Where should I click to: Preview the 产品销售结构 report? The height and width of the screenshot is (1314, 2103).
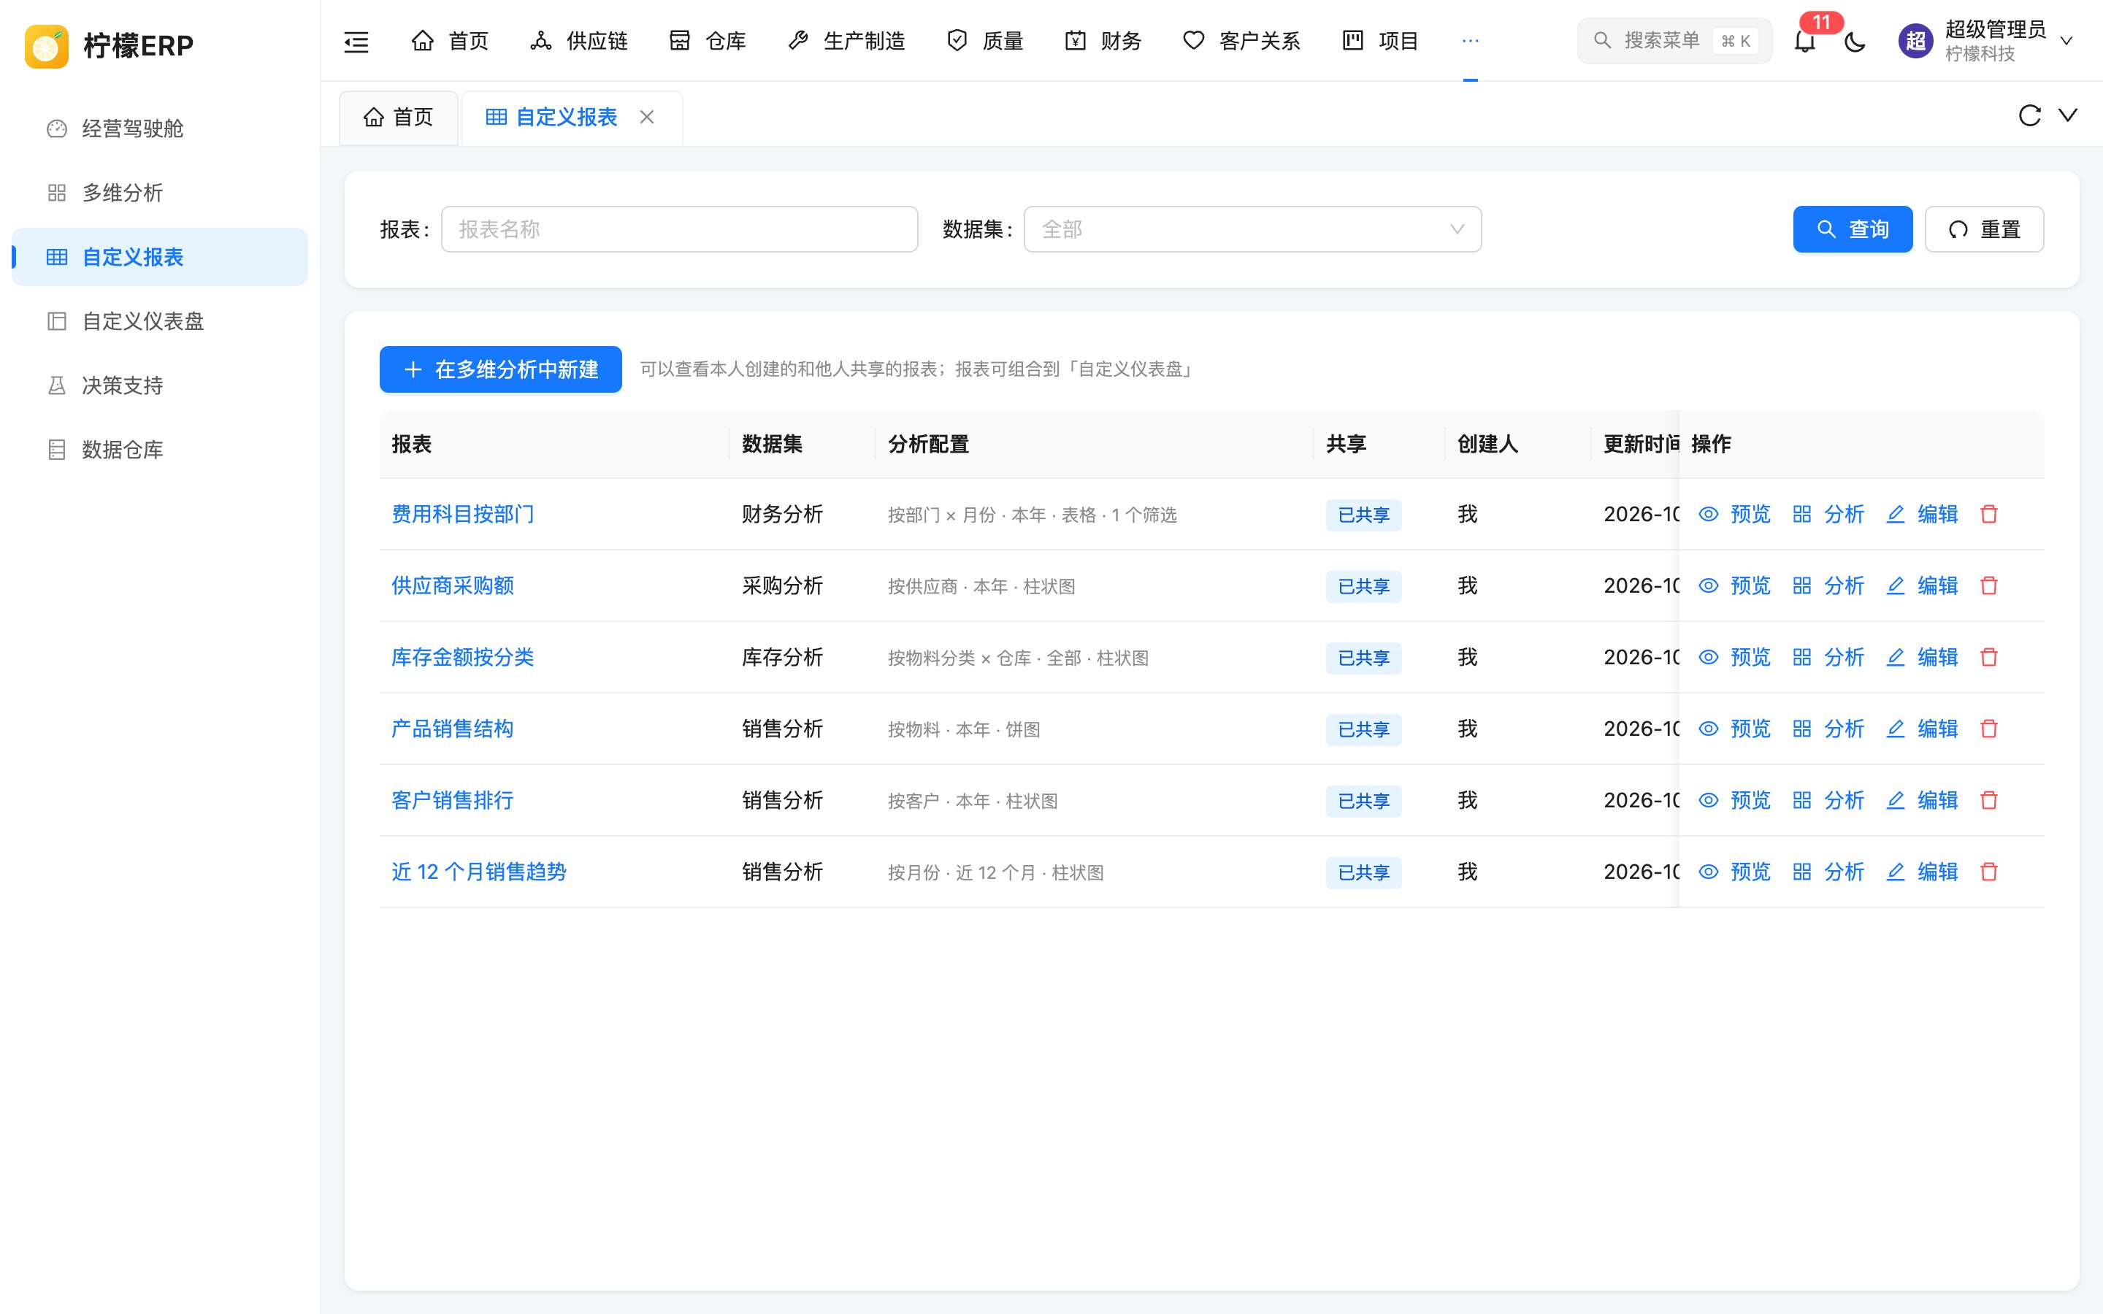tap(1734, 729)
